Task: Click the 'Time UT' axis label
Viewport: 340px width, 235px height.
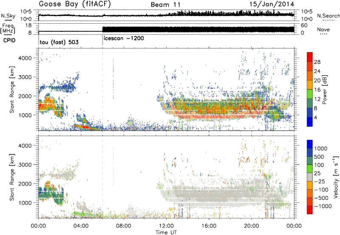Action: point(166,232)
